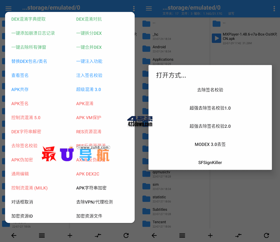280x242 pixels.
Task: Open the hamburger menu in right panel
Action: (x=149, y=8)
